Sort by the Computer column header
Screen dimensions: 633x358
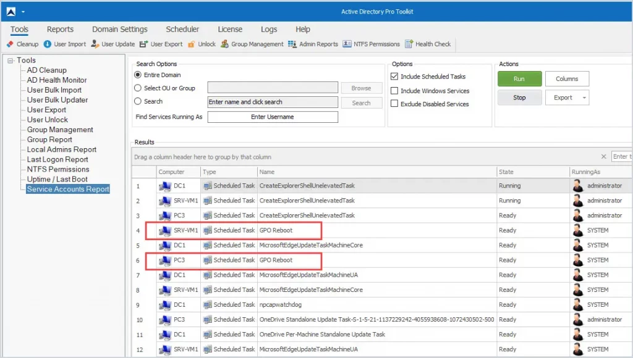[178, 172]
